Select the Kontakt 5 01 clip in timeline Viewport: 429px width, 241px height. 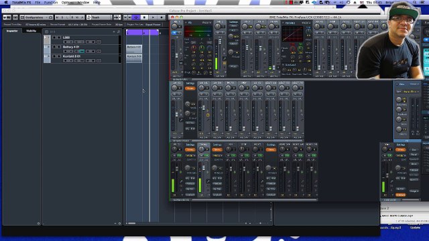(134, 58)
